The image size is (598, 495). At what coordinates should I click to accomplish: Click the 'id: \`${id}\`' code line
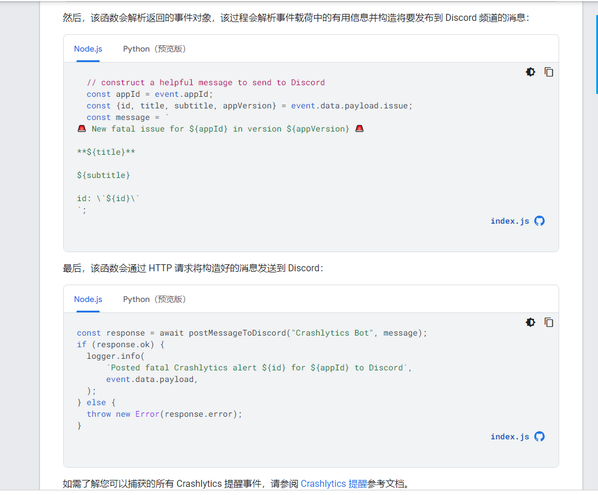tap(108, 198)
